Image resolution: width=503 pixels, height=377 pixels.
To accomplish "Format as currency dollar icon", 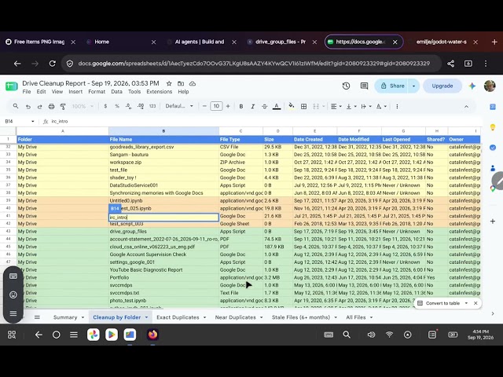I will pos(105,106).
